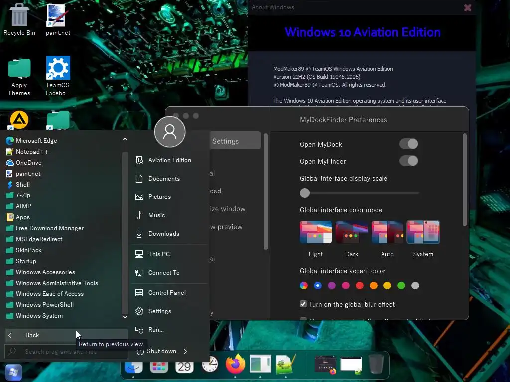Click the user account avatar in start menu
The height and width of the screenshot is (382, 510).
170,132
